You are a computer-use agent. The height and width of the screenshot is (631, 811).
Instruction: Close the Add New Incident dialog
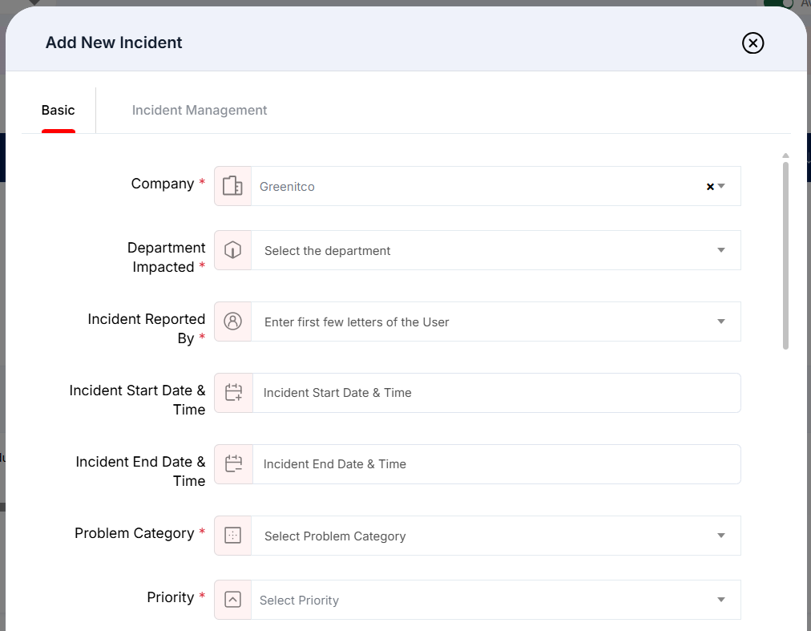click(752, 43)
